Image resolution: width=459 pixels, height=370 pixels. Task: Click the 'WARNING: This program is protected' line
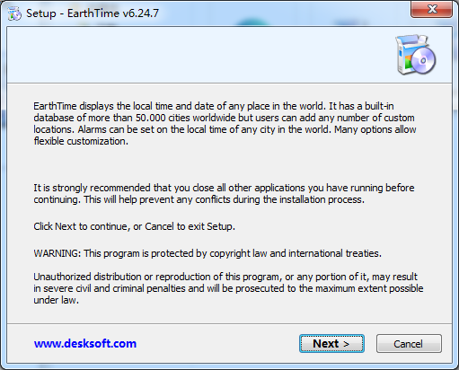(x=207, y=253)
